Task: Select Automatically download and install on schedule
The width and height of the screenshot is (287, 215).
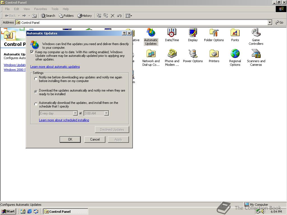Action: point(36,104)
